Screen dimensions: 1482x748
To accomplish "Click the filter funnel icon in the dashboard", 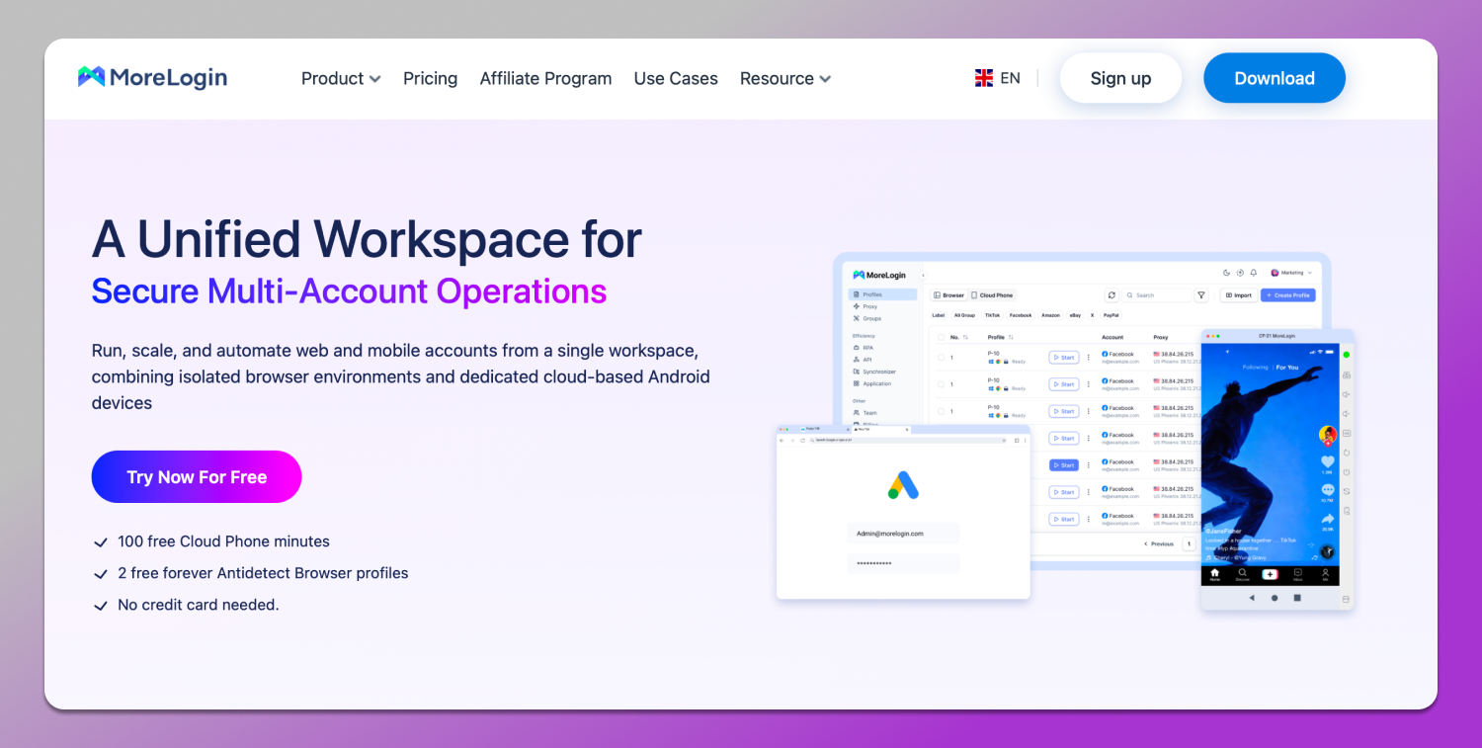I will coord(1201,295).
